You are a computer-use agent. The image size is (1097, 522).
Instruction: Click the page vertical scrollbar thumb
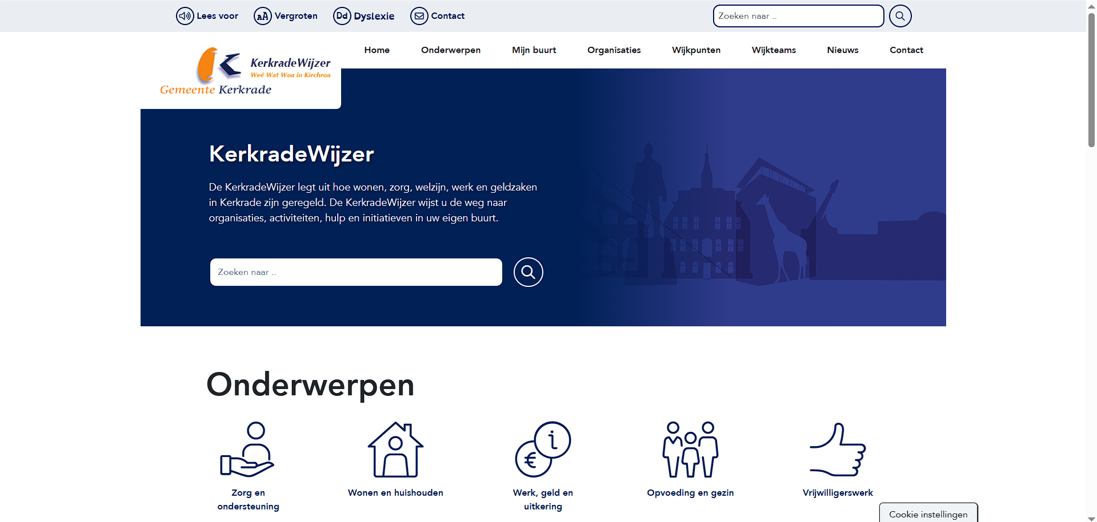(x=1091, y=80)
